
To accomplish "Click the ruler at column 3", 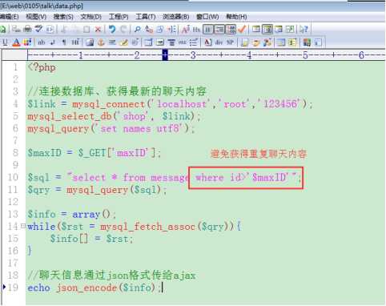I will pos(193,55).
